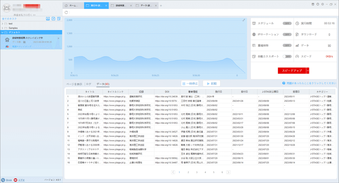The height and width of the screenshot is (183, 339).
Task: Click the タイトル column header
Action: [89, 92]
